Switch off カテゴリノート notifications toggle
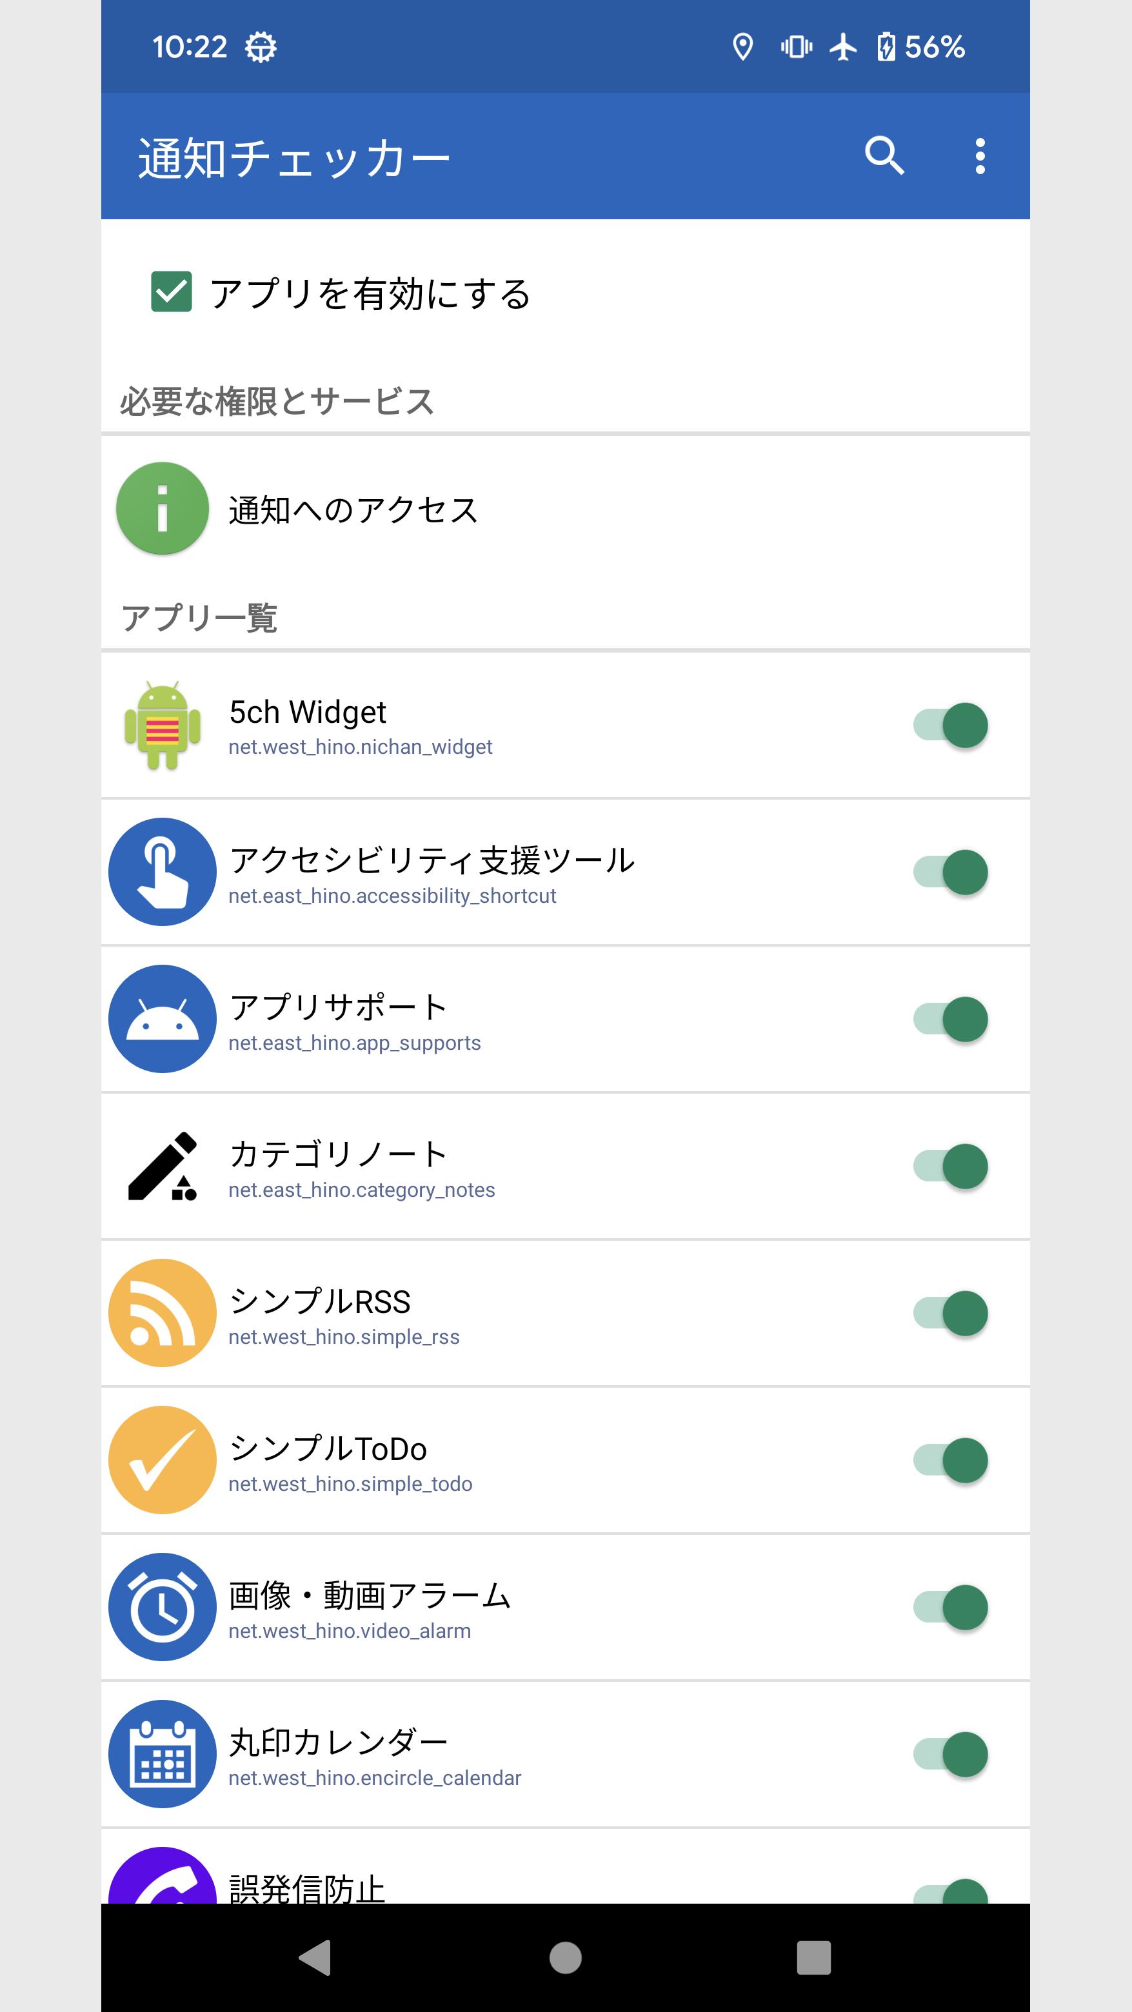1132x2012 pixels. tap(950, 1166)
